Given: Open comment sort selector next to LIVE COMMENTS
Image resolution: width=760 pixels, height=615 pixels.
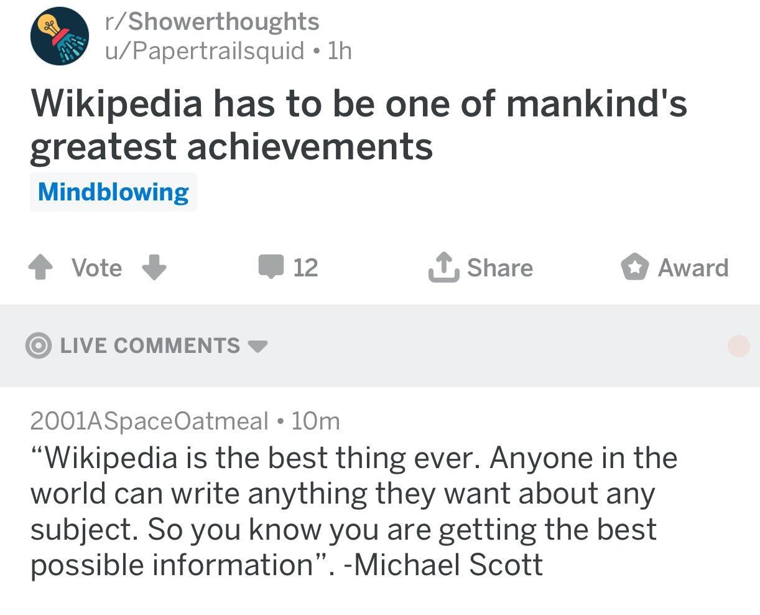Looking at the screenshot, I should (x=261, y=347).
